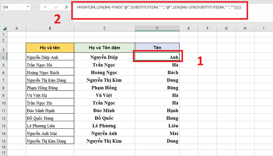Select column B header
The image size is (273, 156).
pyautogui.click(x=50, y=28)
